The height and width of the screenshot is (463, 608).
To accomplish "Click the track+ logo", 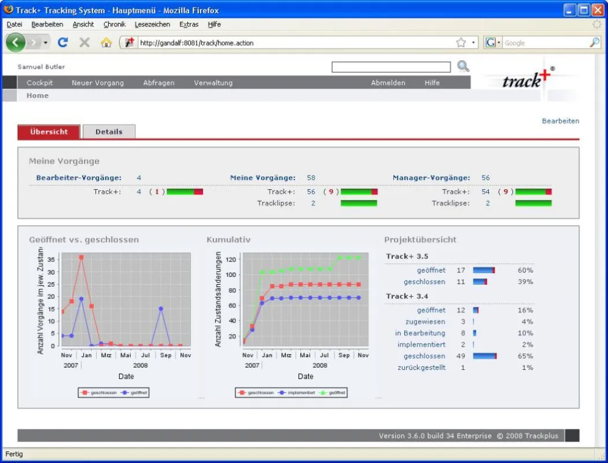I will 528,79.
